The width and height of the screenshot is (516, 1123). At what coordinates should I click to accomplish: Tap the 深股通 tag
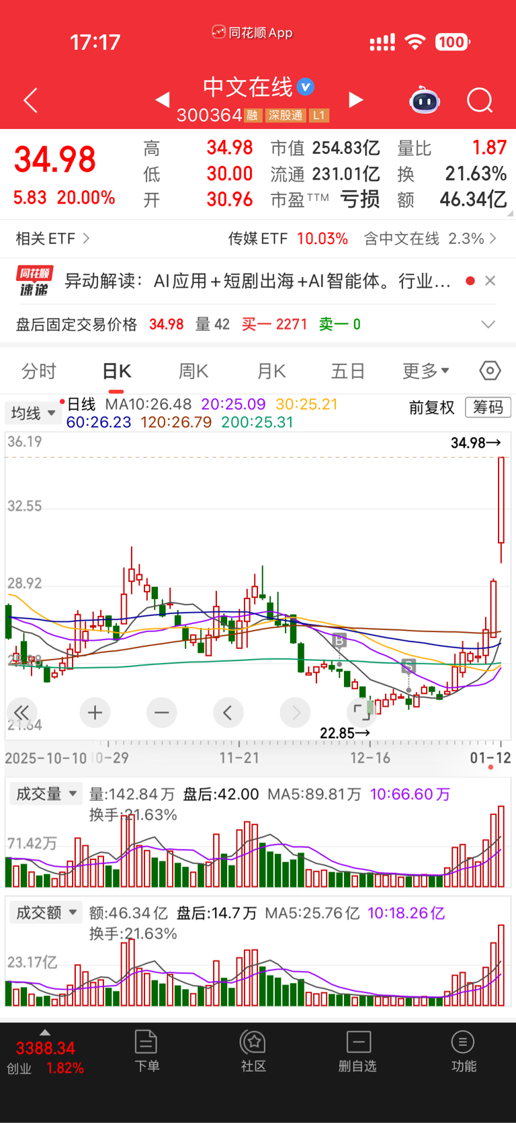point(285,116)
